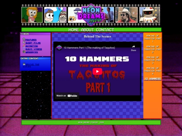Click the white robot thumbnail in banner
This screenshot has width=182, height=136.
[x=150, y=15]
